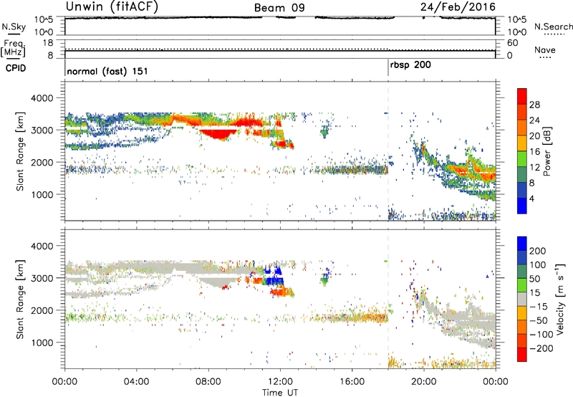Click the 'Beam 09' heading
The height and width of the screenshot is (397, 573).
(x=279, y=8)
